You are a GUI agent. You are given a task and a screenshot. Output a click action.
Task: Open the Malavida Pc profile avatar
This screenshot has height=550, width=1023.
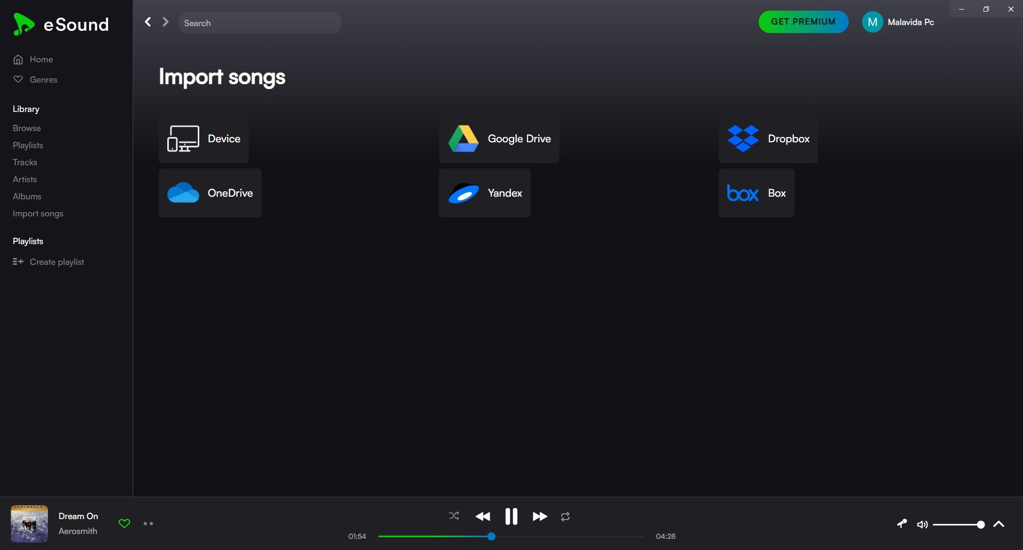point(872,22)
